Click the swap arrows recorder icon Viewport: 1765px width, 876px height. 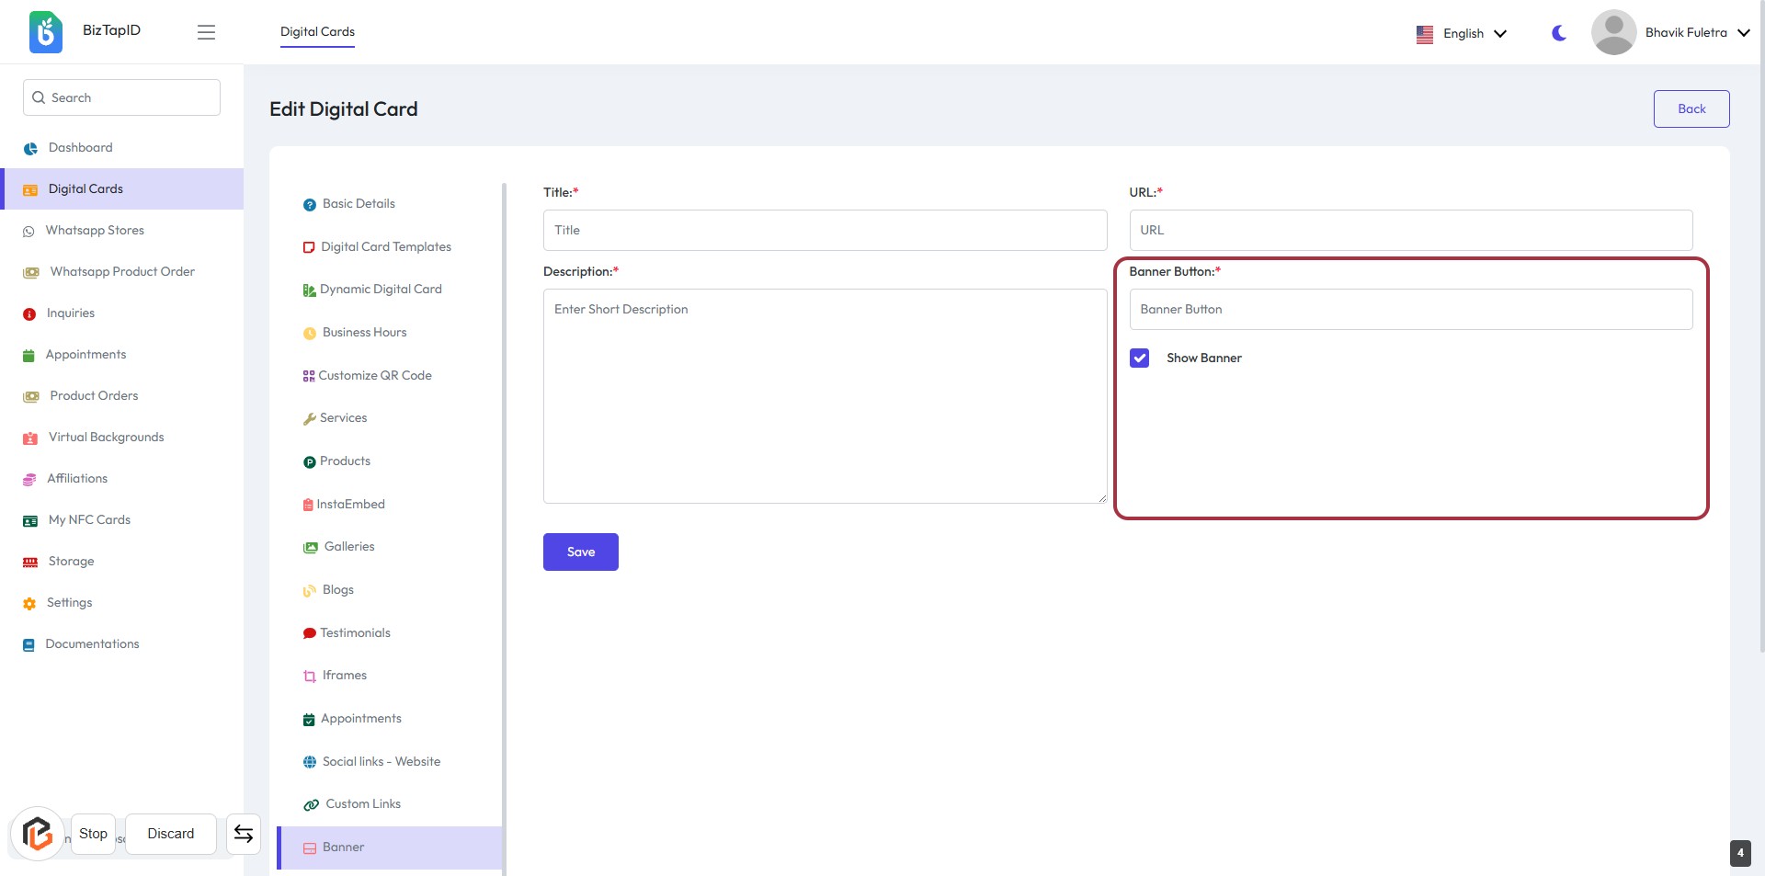pyautogui.click(x=244, y=834)
